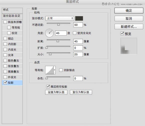
Task: Click the 扩展 percentage field
Action: (x=78, y=48)
